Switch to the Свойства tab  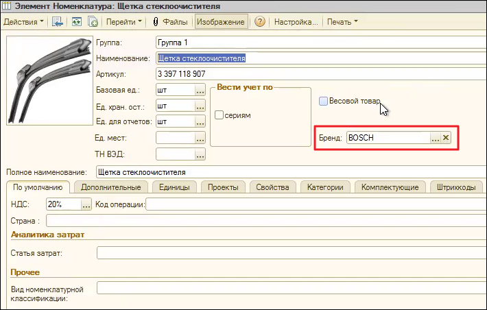(x=272, y=187)
